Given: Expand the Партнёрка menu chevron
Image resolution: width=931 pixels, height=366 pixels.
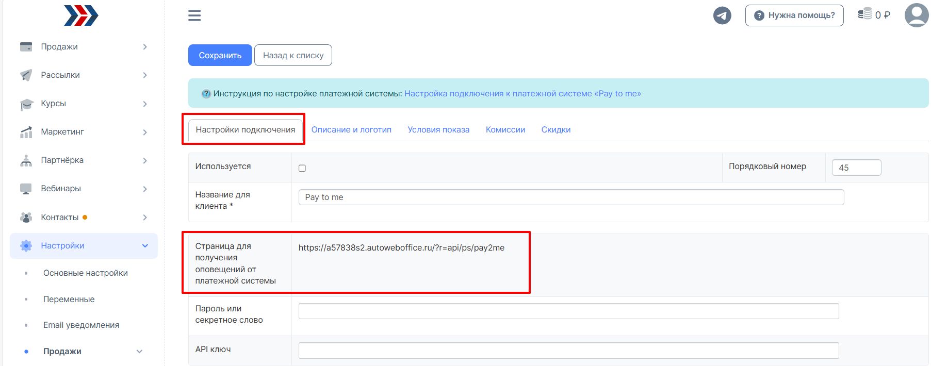Looking at the screenshot, I should tap(145, 160).
